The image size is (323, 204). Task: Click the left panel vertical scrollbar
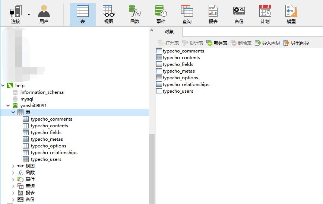[x=152, y=168]
